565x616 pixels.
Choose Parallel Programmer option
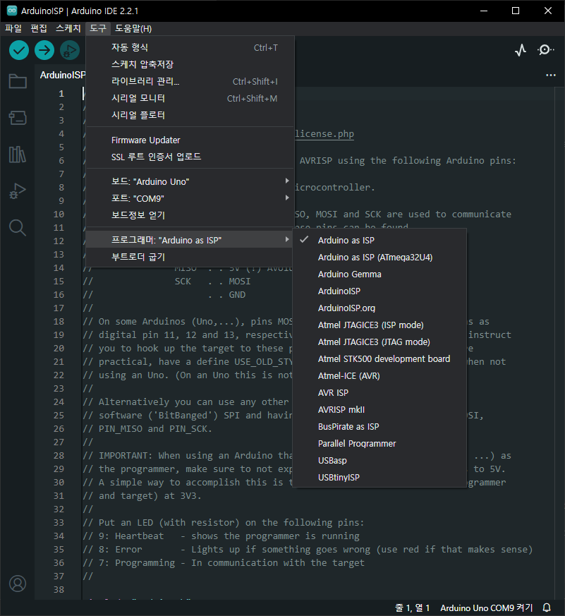379,443
